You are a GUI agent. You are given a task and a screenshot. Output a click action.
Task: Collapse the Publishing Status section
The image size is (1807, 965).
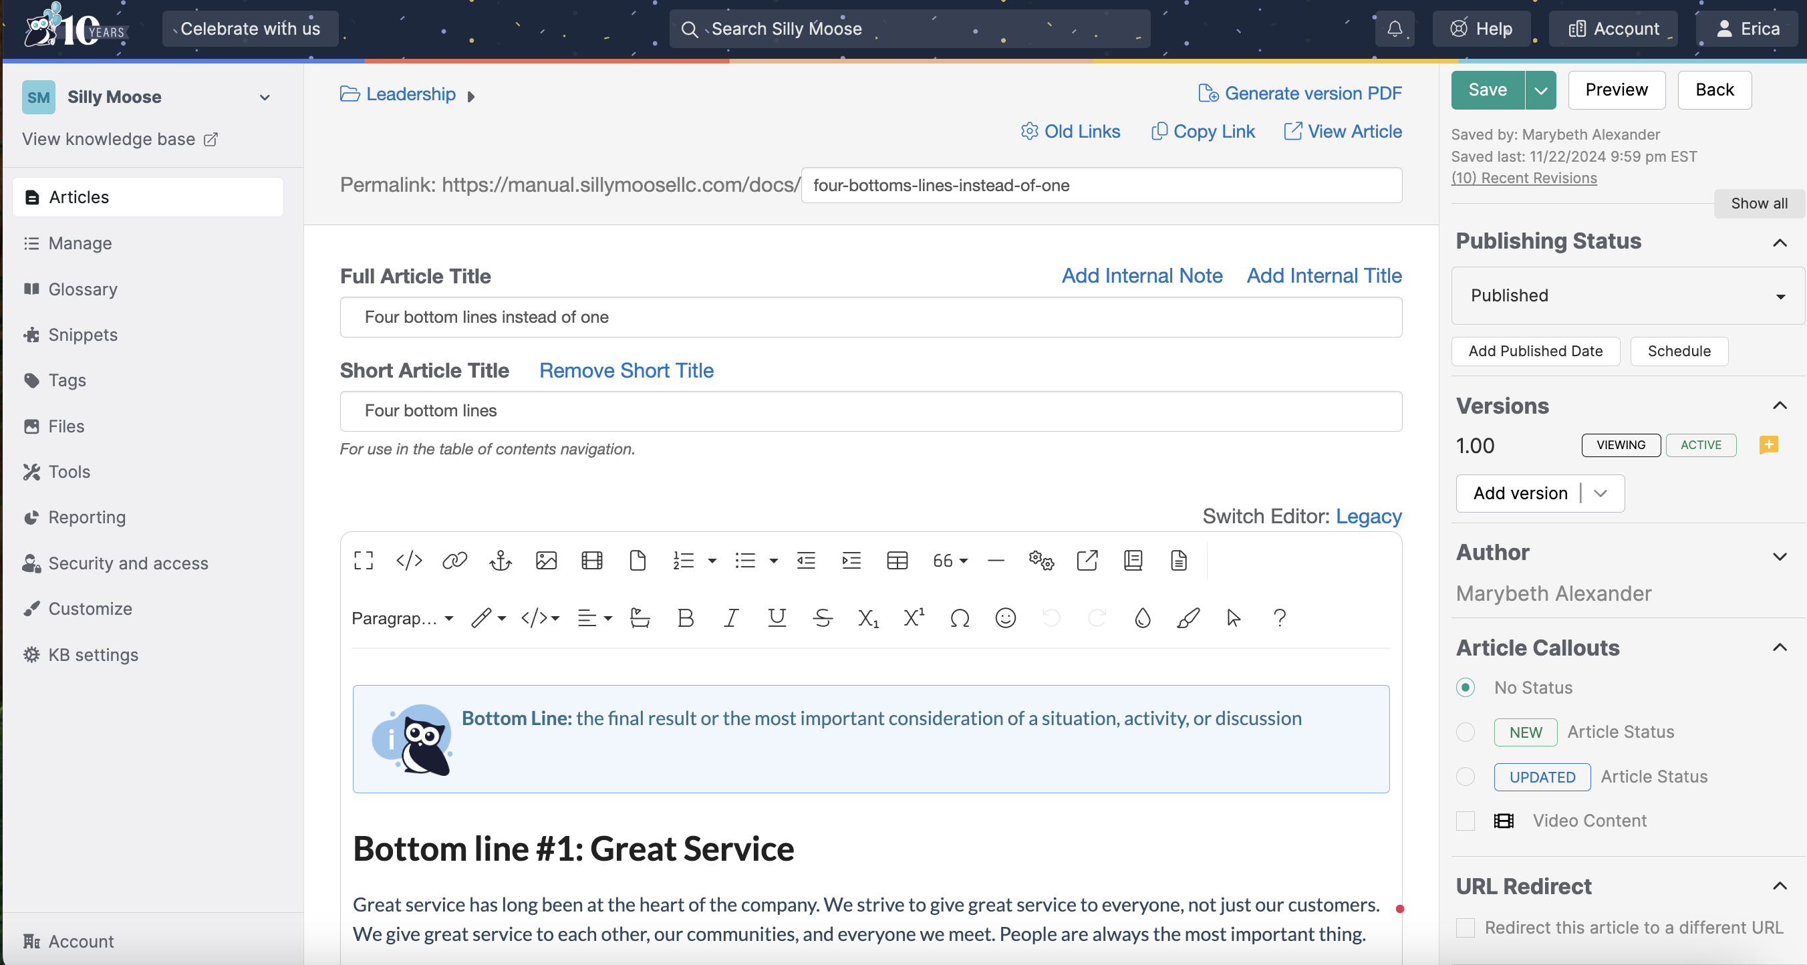(x=1780, y=243)
